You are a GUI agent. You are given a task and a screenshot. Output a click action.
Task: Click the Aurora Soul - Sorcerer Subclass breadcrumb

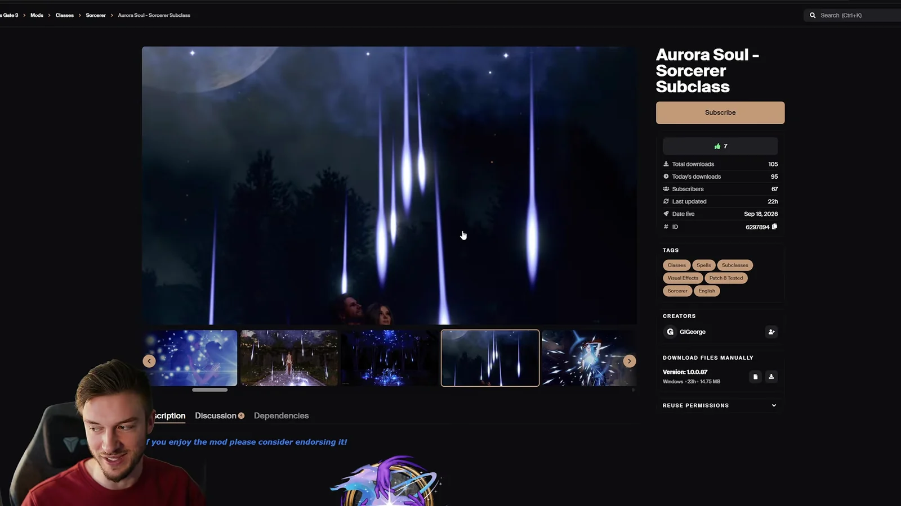[154, 15]
